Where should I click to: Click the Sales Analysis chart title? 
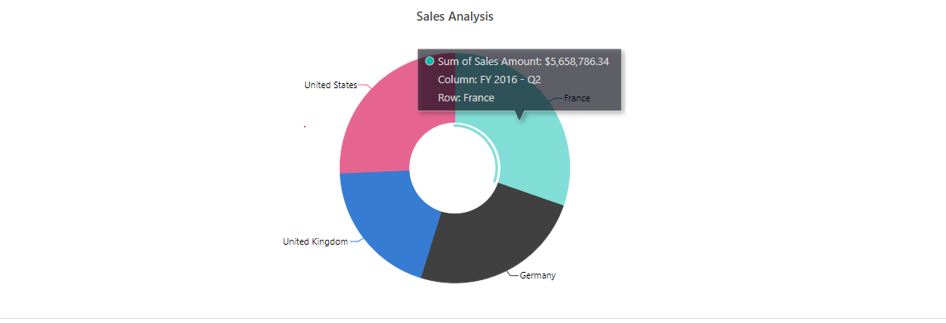(455, 16)
